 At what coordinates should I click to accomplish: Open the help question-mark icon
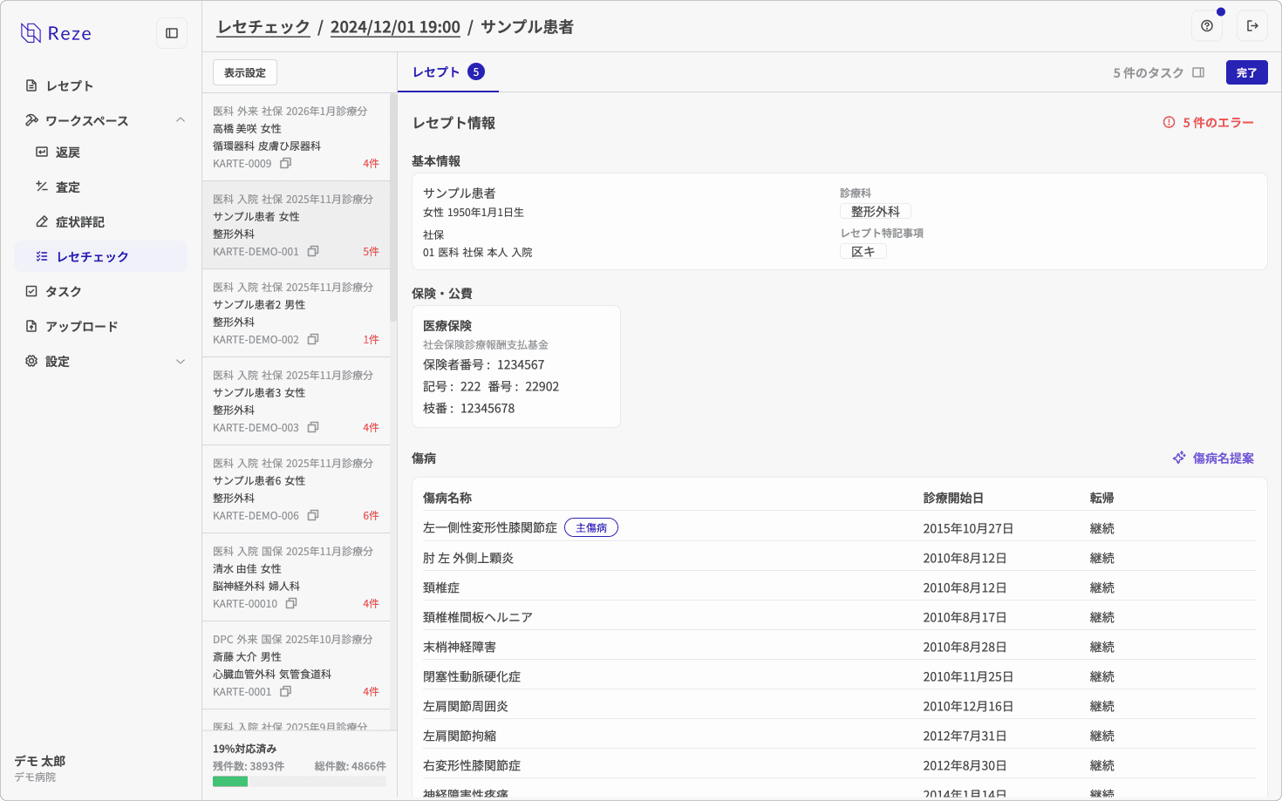[x=1206, y=25]
